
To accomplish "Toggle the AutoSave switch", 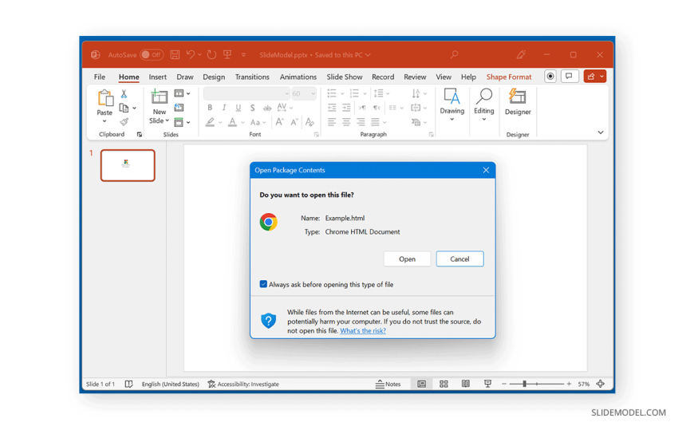I will pos(152,55).
